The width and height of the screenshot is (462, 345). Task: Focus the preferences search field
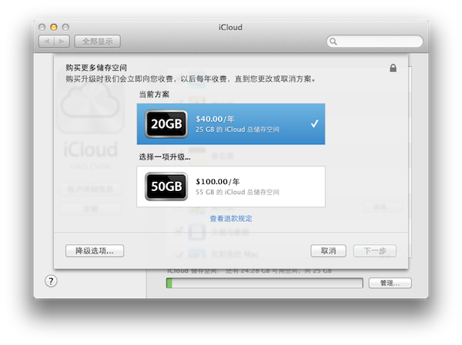374,42
